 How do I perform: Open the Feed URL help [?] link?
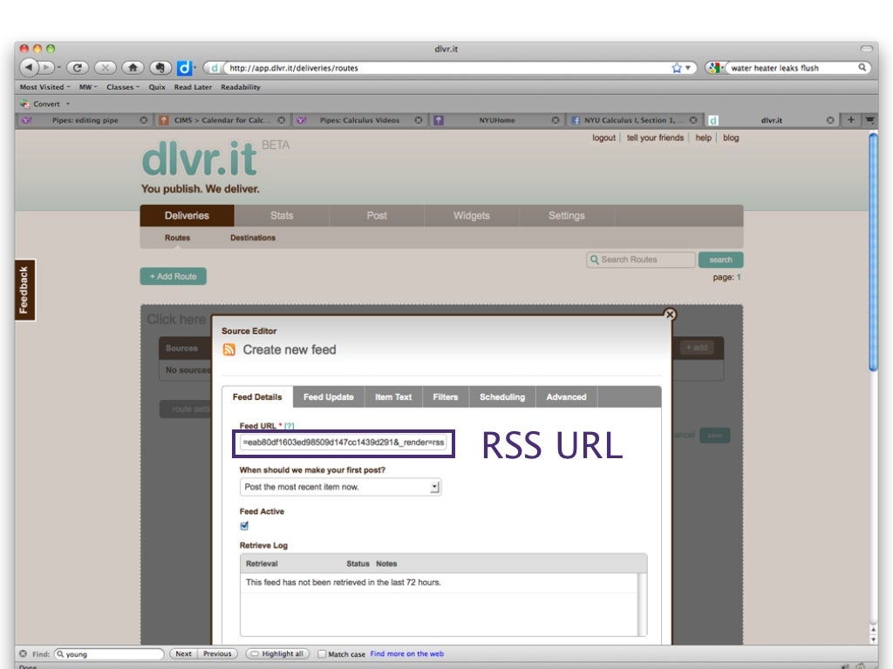290,425
